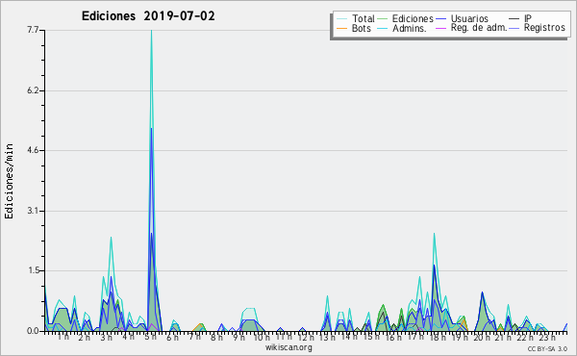577x356 pixels.
Task: Click the 1 h axis label
Action: 63,337
